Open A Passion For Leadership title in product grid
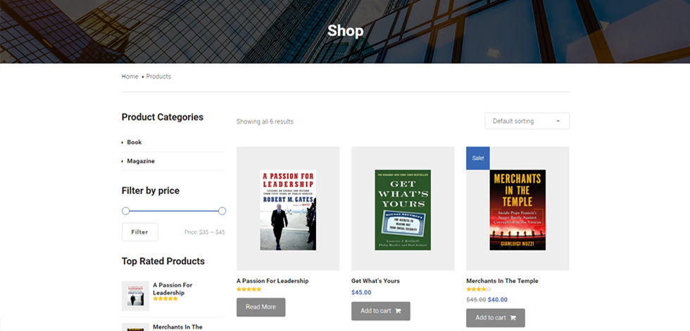 [272, 281]
